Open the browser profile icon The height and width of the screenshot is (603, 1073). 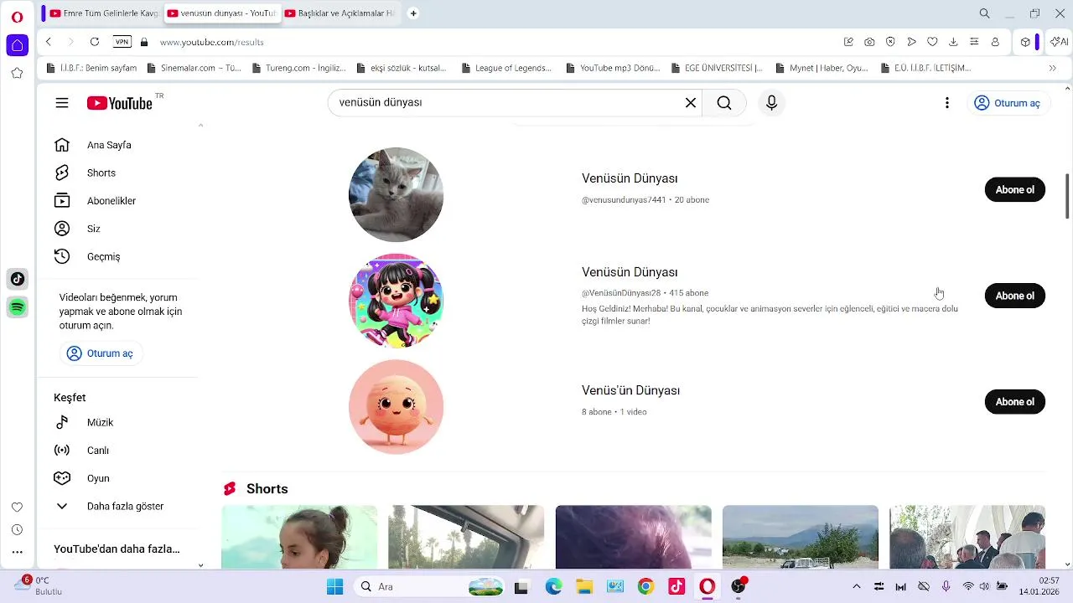click(x=995, y=42)
